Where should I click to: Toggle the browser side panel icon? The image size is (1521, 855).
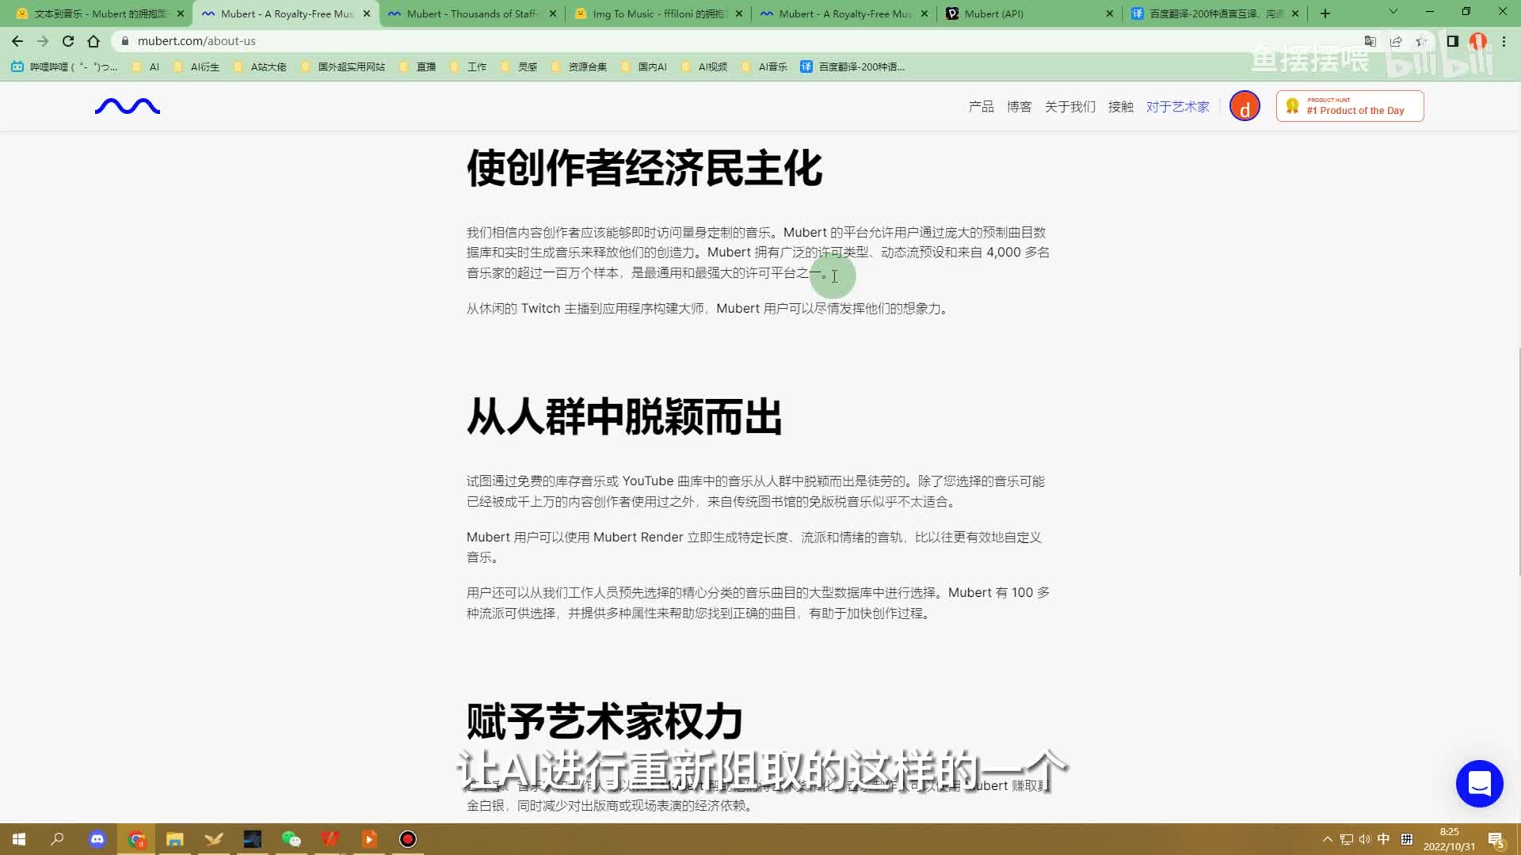pos(1452,41)
